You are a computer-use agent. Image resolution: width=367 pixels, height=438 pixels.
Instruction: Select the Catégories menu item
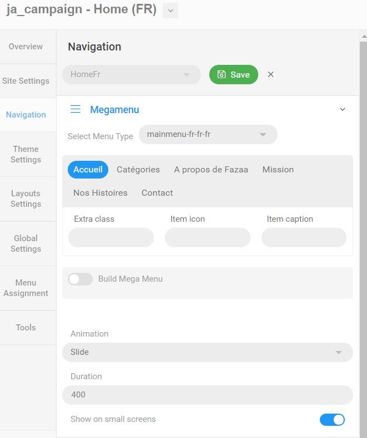point(138,170)
